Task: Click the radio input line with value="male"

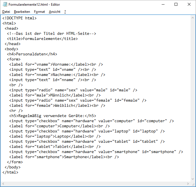Action: pos(73,90)
